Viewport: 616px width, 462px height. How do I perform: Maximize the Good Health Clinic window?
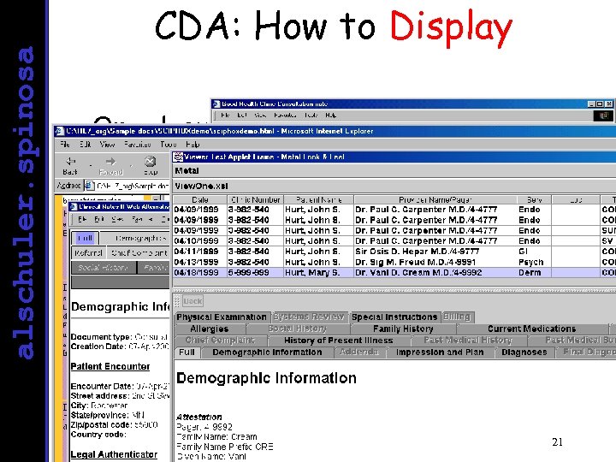pos(600,104)
